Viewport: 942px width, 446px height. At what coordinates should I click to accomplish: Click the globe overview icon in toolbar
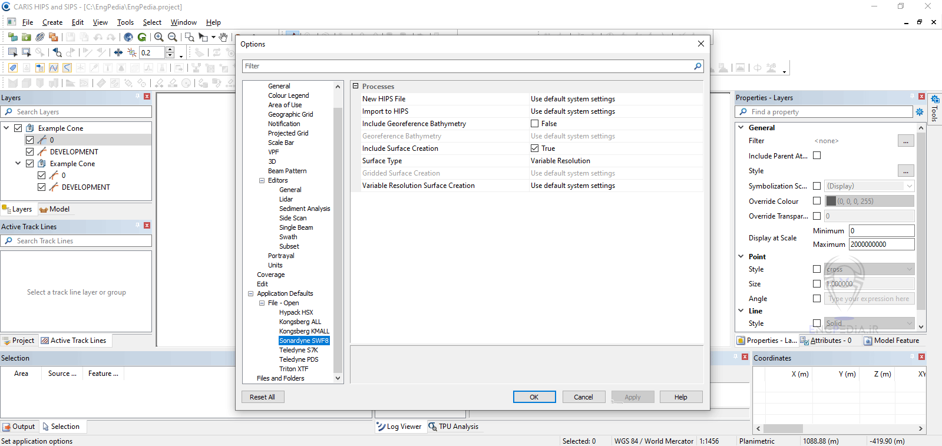click(128, 37)
